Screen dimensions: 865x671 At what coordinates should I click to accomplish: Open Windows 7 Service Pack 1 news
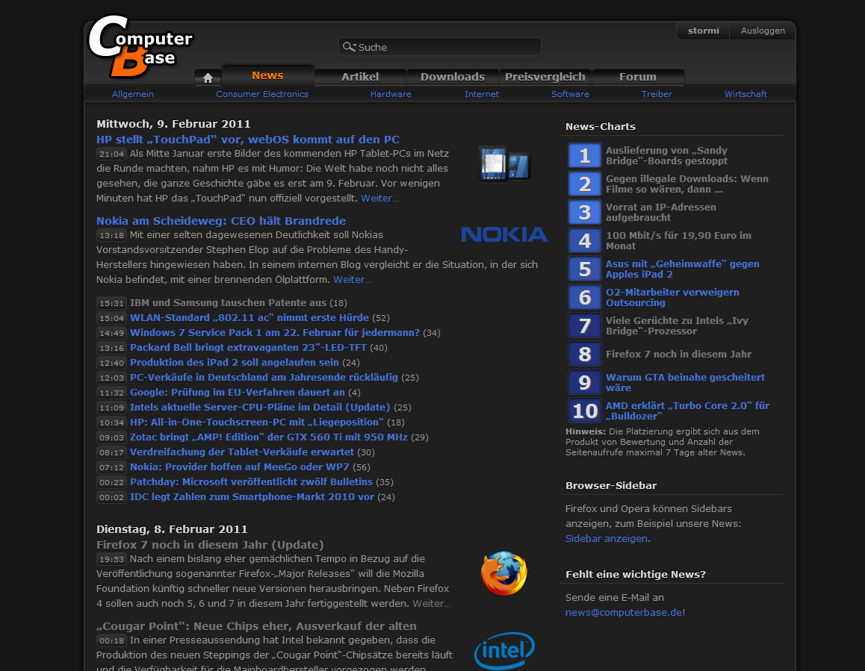pos(275,332)
